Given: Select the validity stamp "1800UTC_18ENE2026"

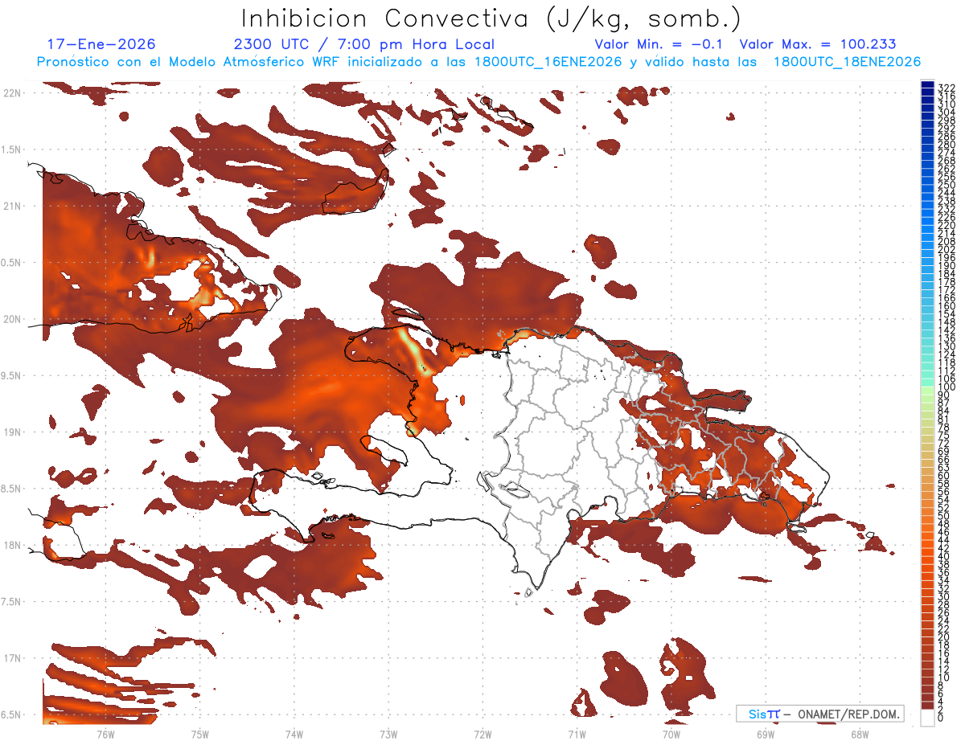Looking at the screenshot, I should point(847,62).
